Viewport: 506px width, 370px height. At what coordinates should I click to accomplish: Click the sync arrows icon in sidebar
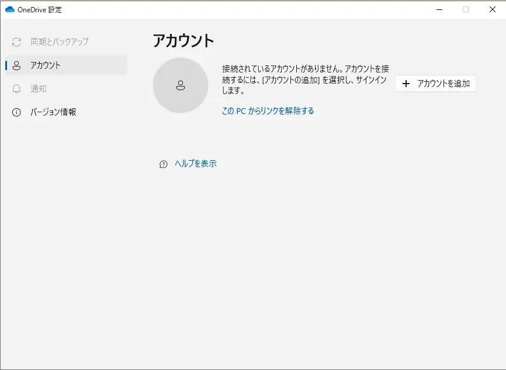point(16,42)
